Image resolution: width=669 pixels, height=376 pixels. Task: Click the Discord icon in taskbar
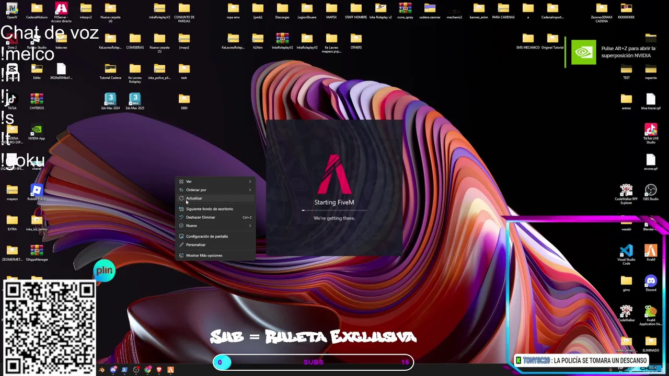click(x=113, y=370)
